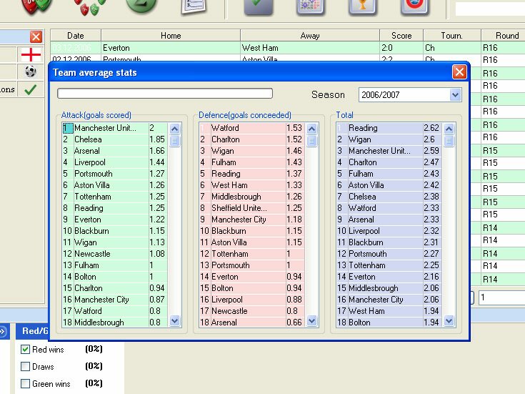
Task: Open the calendar grid toolbar icon
Action: tap(311, 6)
